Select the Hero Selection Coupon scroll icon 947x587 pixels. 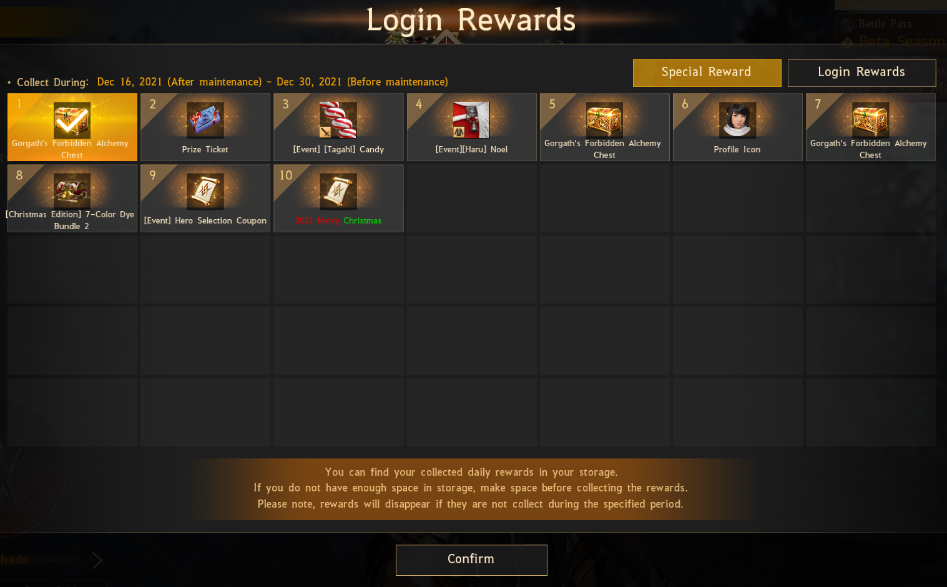[205, 191]
